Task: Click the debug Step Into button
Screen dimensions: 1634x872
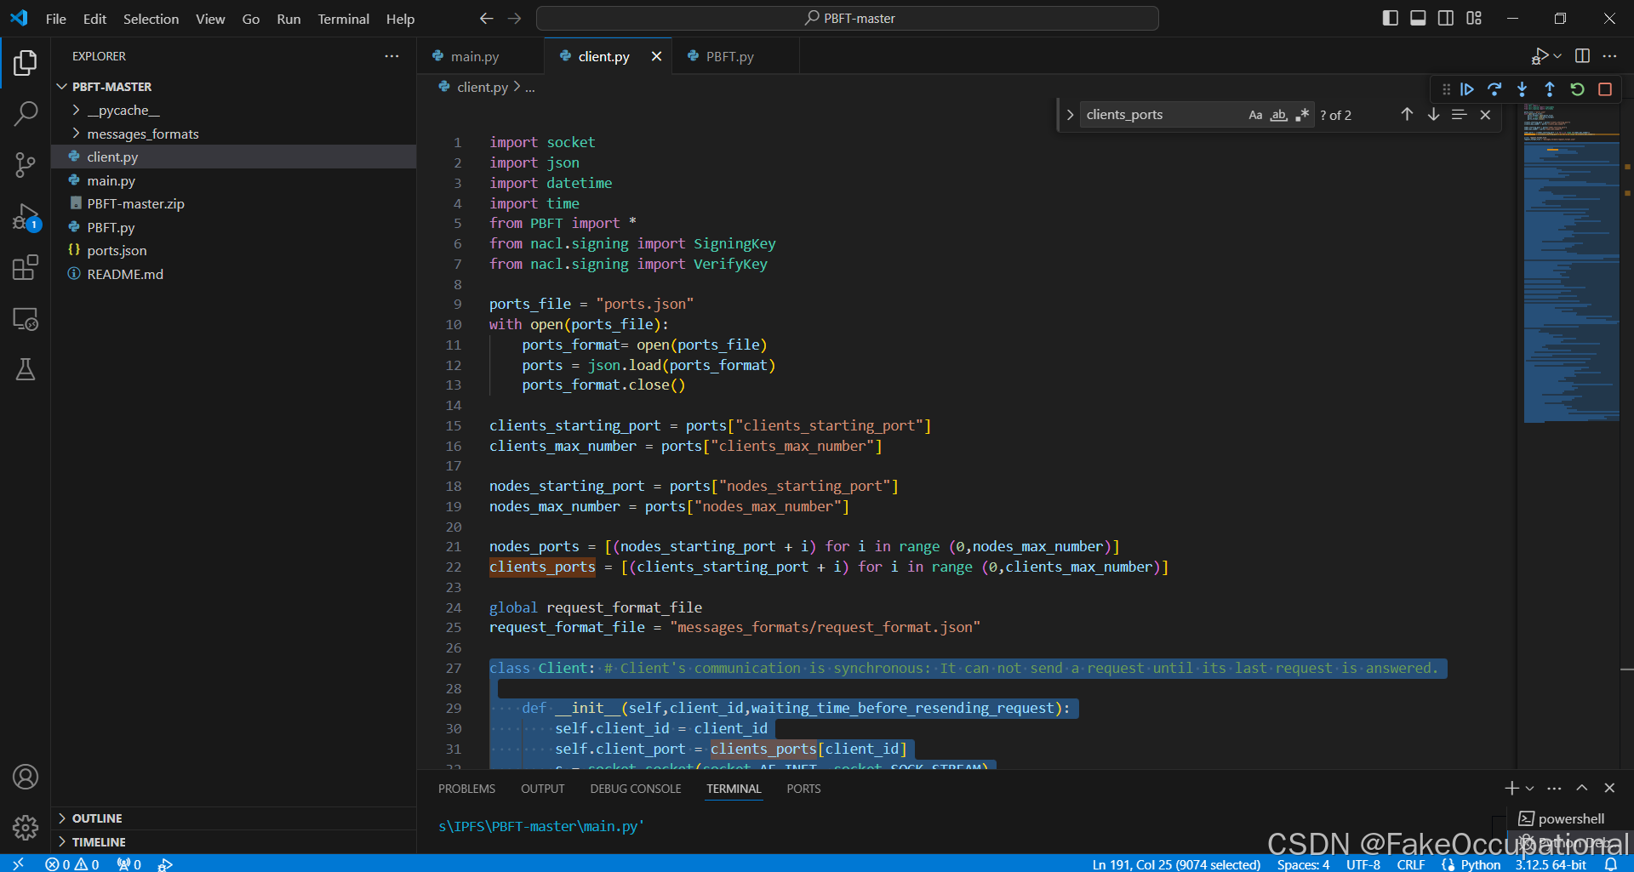Action: [1523, 89]
